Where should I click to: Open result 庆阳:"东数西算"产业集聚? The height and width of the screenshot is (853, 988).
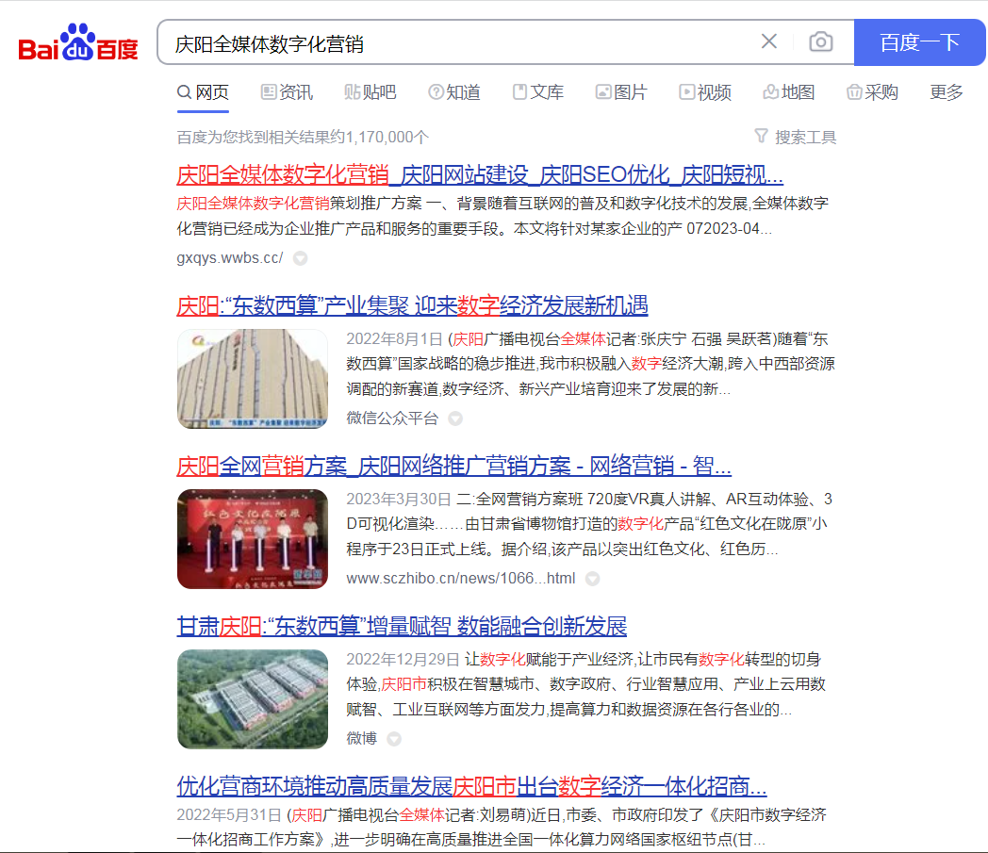(412, 305)
